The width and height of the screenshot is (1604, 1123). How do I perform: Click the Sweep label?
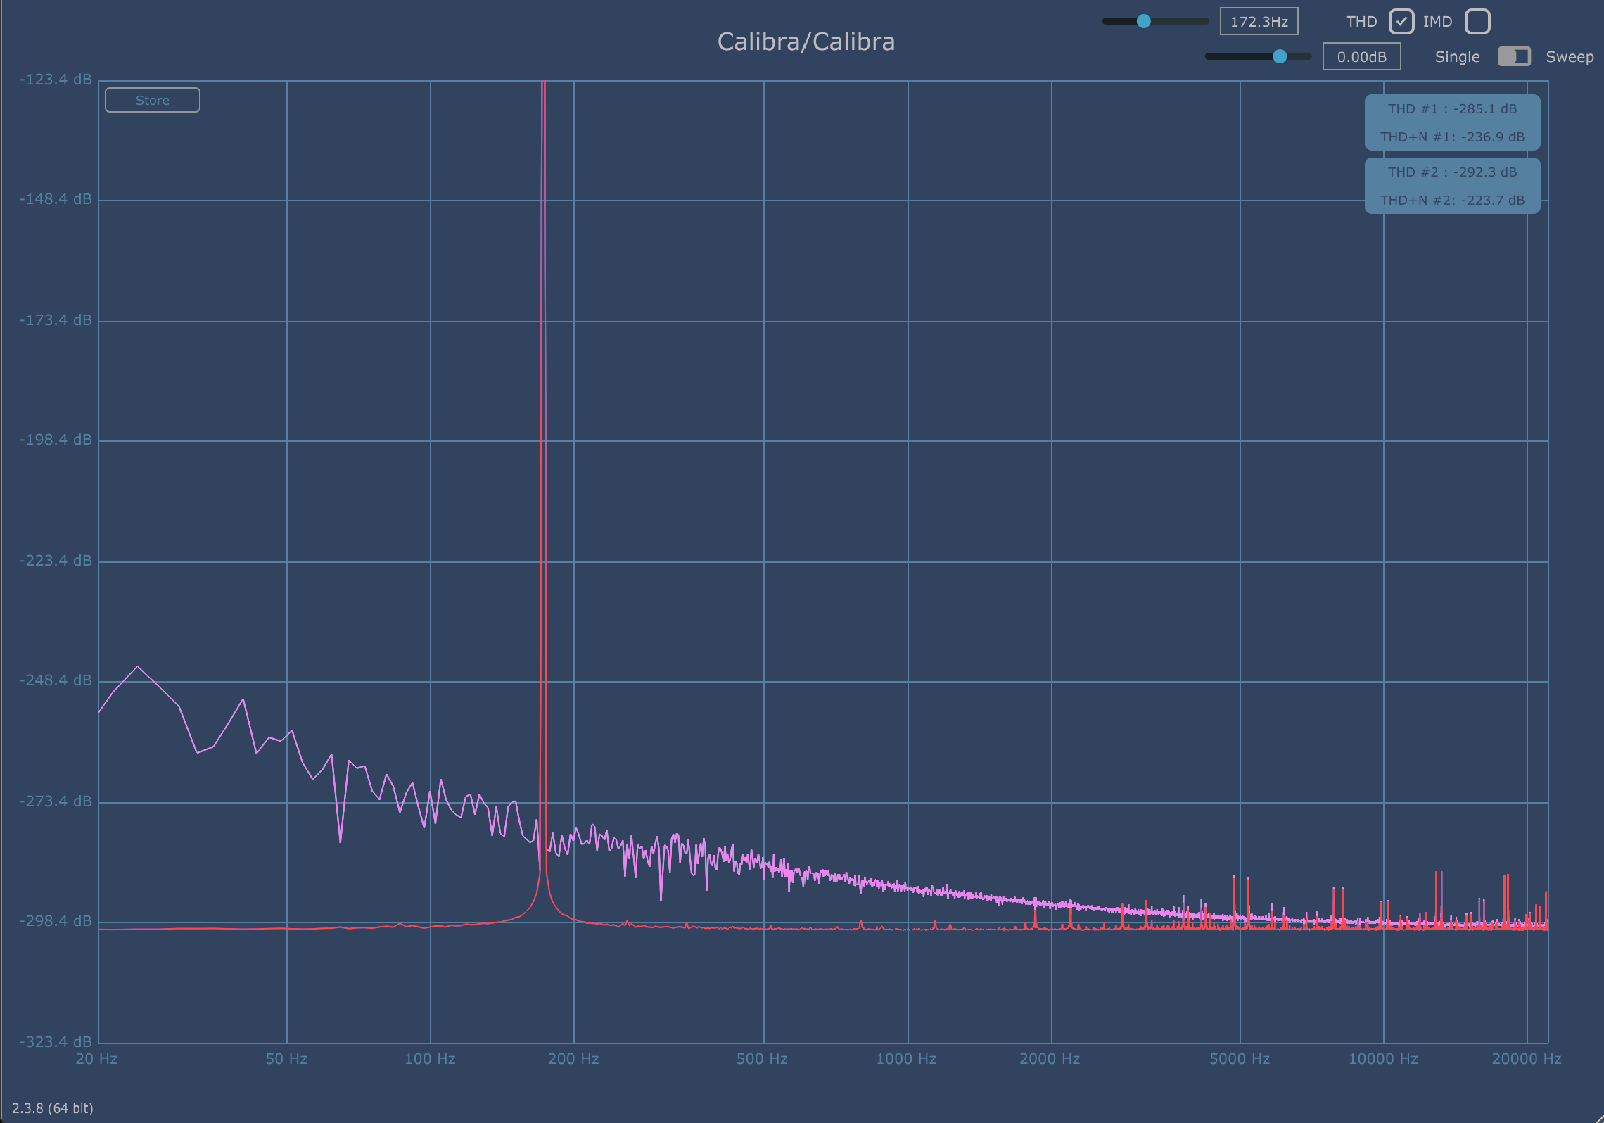point(1570,57)
